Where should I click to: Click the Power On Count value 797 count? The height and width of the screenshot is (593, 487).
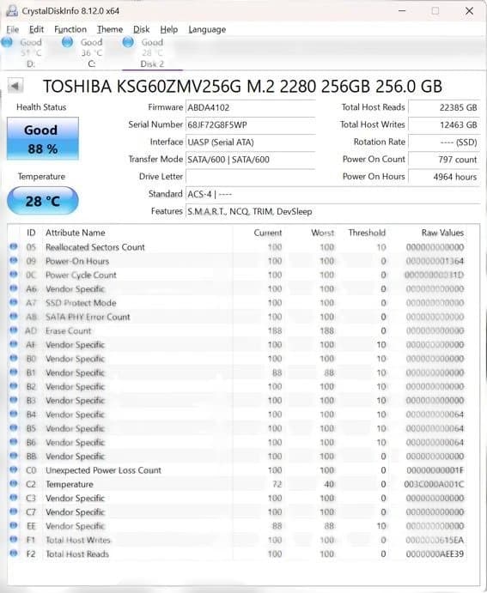(x=444, y=160)
